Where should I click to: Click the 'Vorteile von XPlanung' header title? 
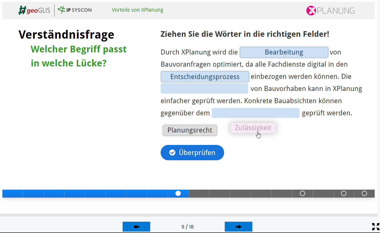[137, 10]
